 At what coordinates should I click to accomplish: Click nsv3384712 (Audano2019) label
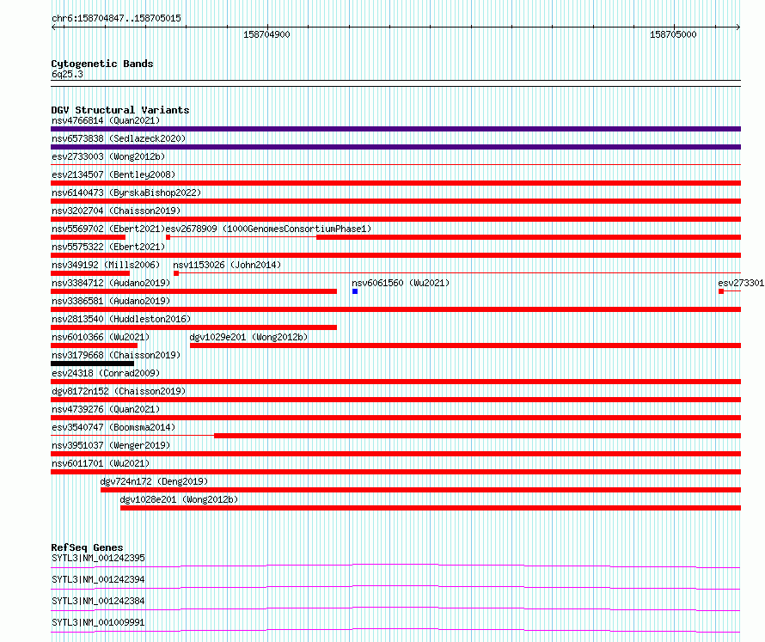coord(111,283)
